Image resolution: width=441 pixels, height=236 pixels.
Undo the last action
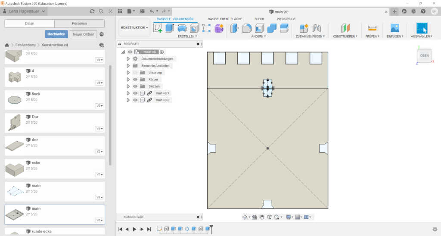click(152, 11)
